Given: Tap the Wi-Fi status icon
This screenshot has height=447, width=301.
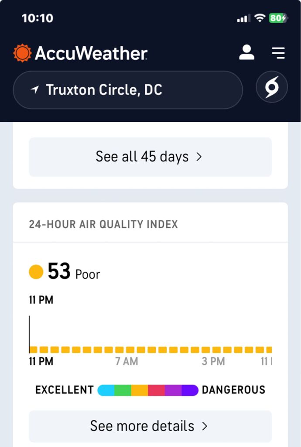Looking at the screenshot, I should click(x=260, y=18).
